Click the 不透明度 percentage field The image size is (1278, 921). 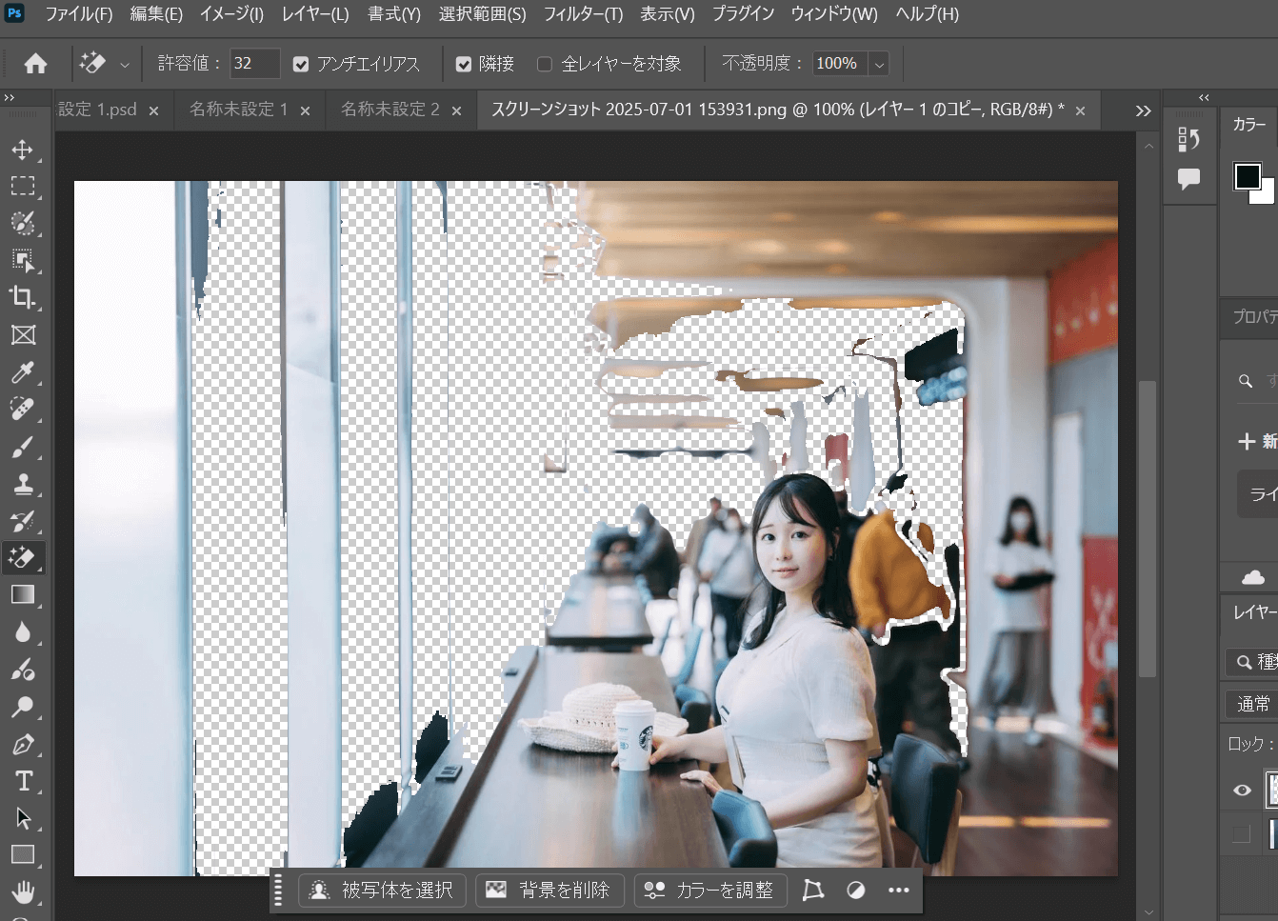click(840, 64)
